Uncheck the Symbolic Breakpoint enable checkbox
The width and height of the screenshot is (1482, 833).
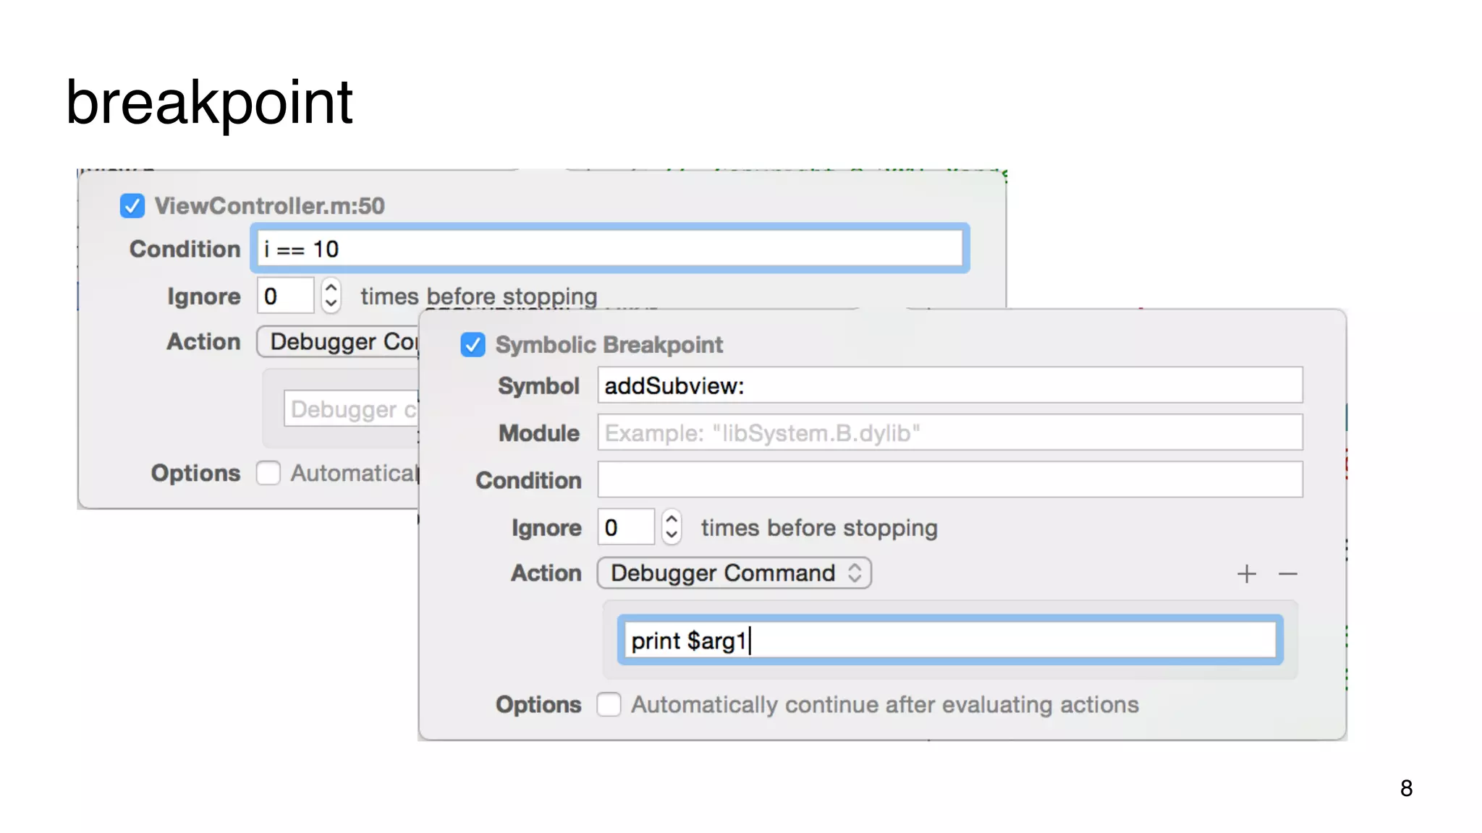pos(473,345)
